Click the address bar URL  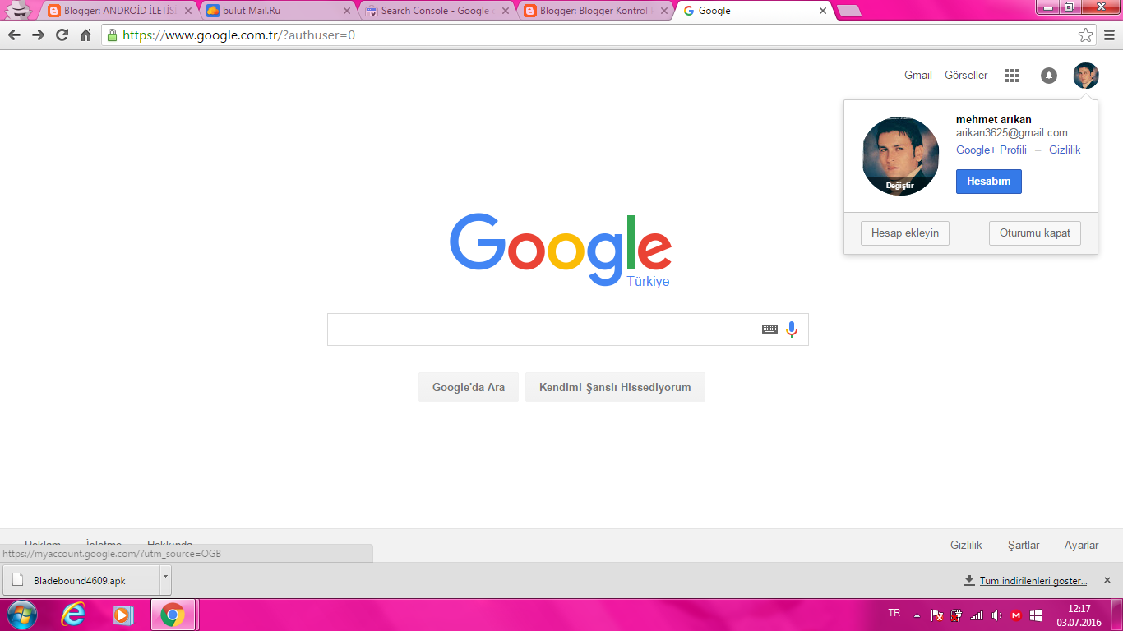(x=238, y=35)
